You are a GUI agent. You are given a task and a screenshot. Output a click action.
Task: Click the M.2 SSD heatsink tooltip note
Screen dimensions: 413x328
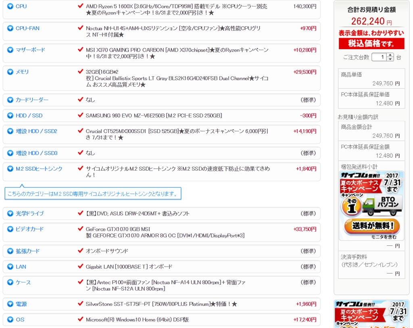(93, 194)
